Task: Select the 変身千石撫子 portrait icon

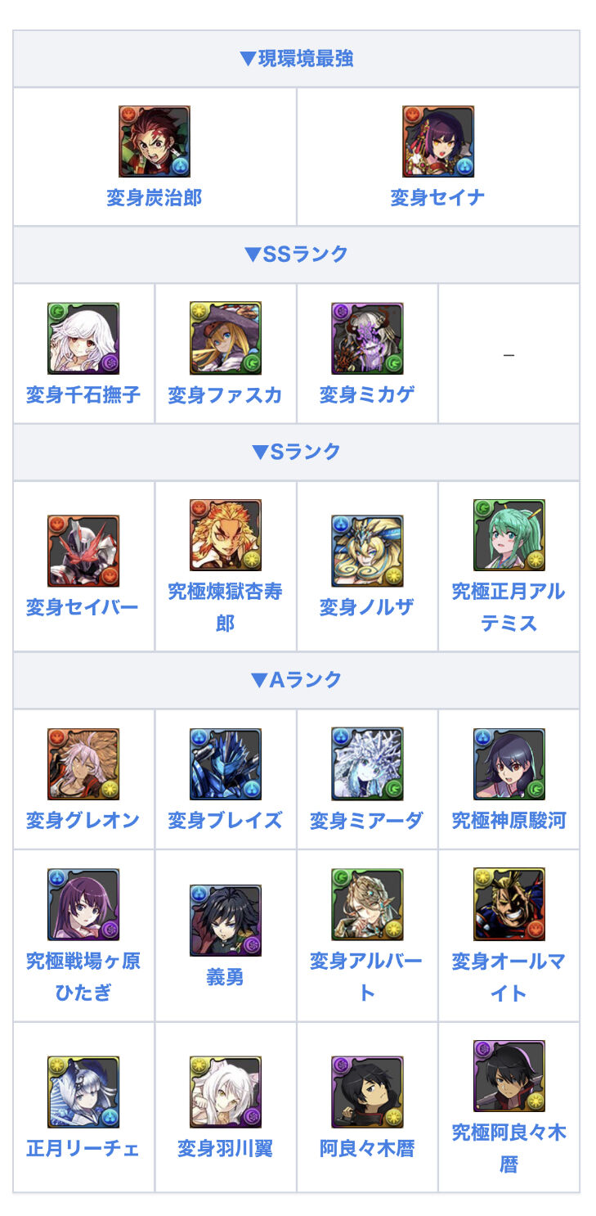Action: [83, 339]
